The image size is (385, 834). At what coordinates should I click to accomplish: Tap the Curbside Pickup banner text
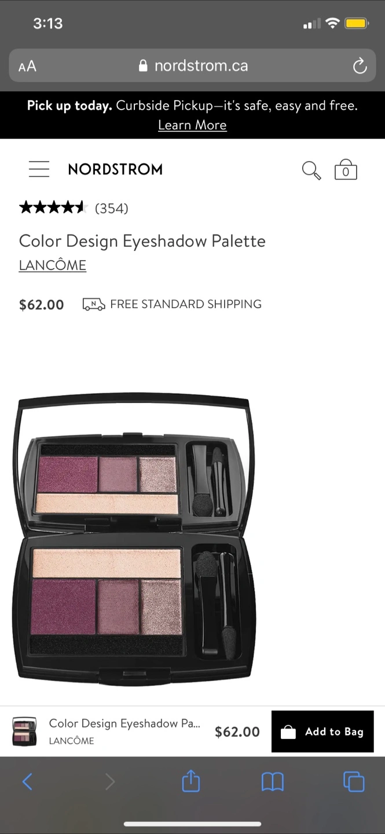(x=192, y=106)
